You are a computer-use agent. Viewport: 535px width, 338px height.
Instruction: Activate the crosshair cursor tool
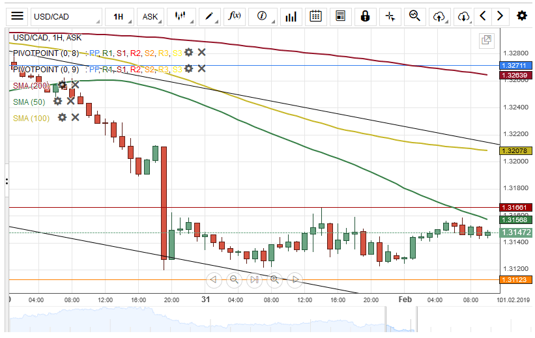coord(390,16)
